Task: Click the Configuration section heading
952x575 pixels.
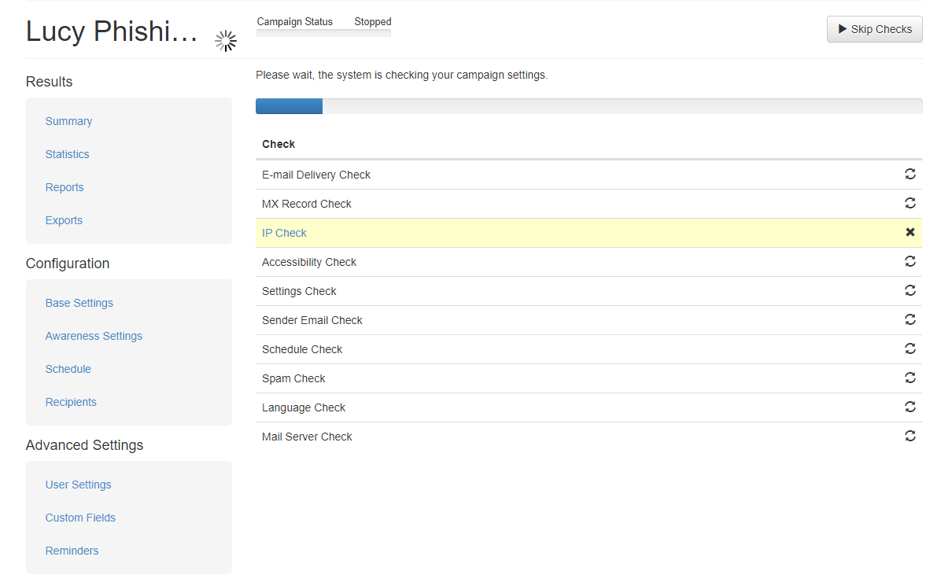Action: pyautogui.click(x=68, y=264)
